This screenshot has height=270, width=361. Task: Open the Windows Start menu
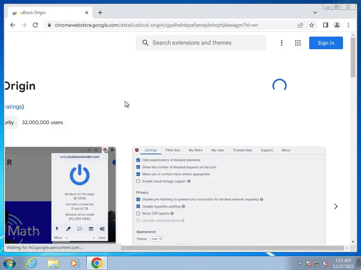(9, 263)
